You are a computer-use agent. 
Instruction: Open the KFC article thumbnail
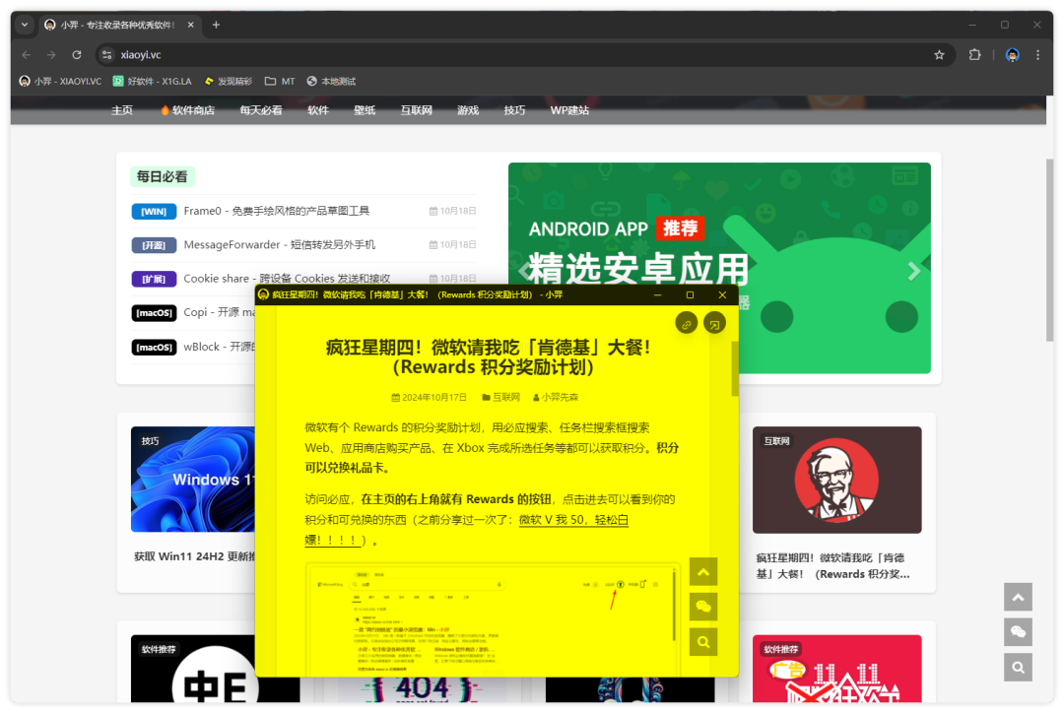click(836, 480)
